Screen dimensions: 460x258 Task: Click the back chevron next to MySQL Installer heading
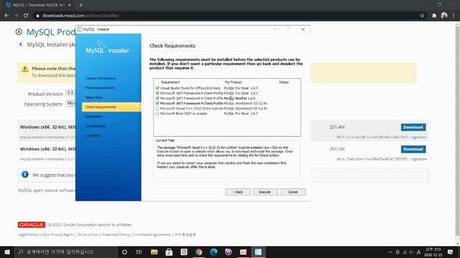click(21, 44)
